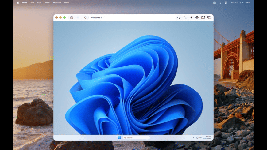Click the resize display arrows icon
The height and width of the screenshot is (150, 267).
tap(185, 17)
